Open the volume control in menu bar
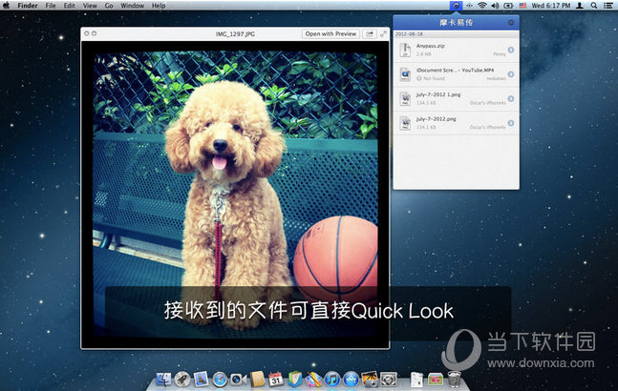618x391 pixels. (x=495, y=6)
